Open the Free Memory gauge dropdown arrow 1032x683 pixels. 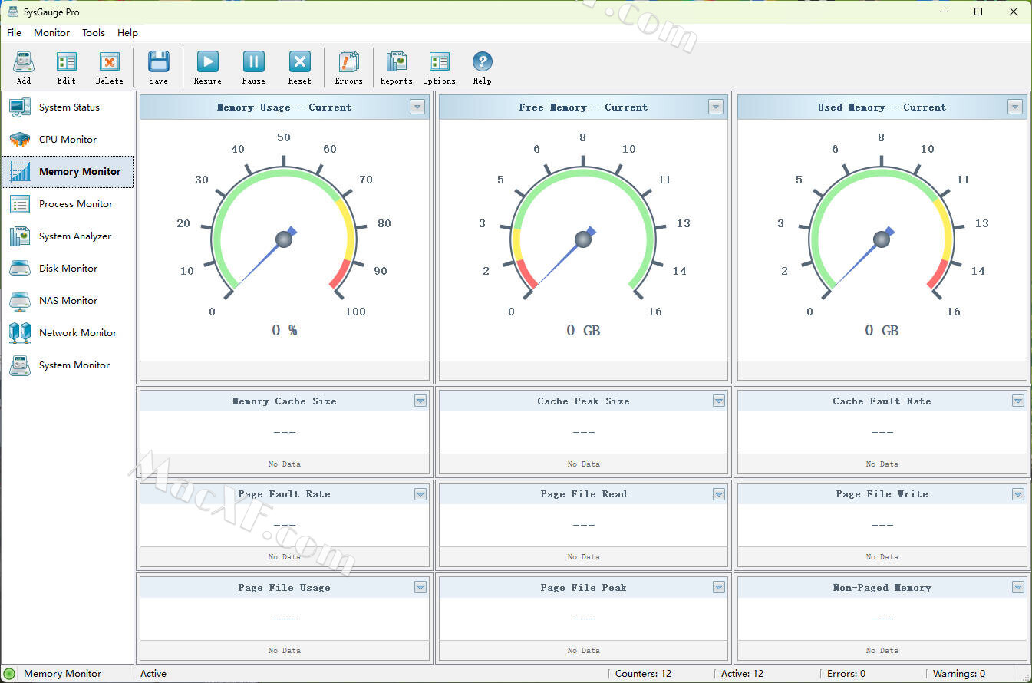pos(716,107)
